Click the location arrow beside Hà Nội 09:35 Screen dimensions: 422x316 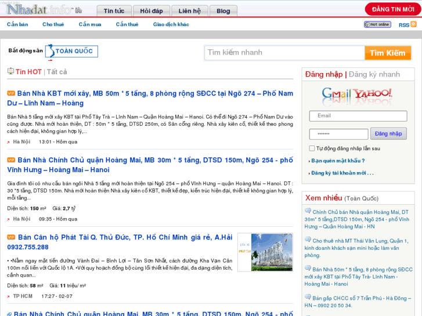pyautogui.click(x=8, y=219)
